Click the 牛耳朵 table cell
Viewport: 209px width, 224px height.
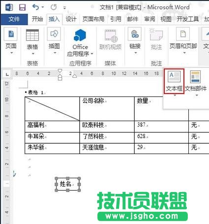coord(52,137)
